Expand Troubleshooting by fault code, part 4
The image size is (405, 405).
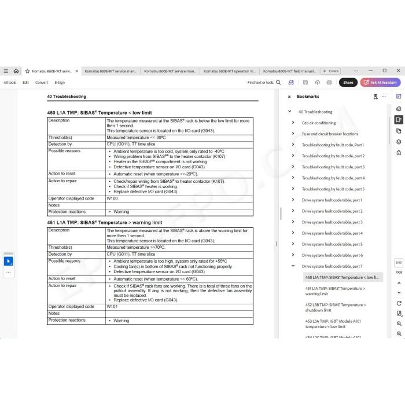coord(293,178)
